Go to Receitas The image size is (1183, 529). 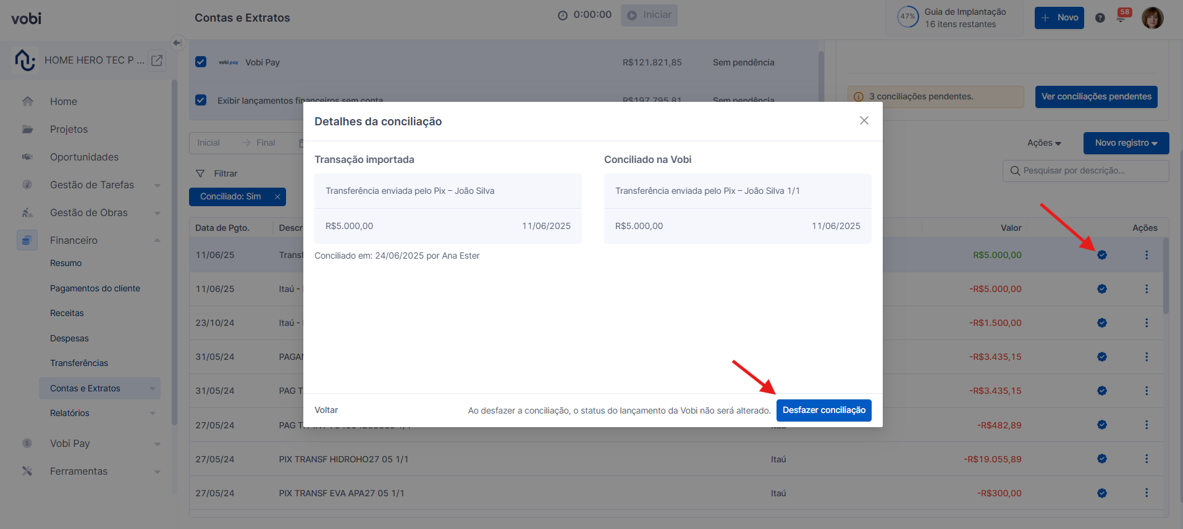67,313
